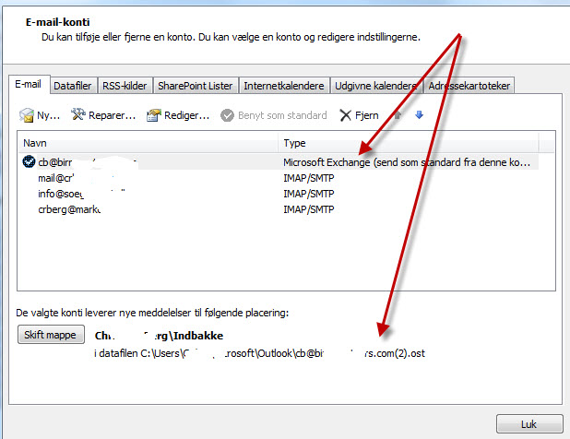Move account up with grey arrow
570x439 pixels.
(398, 115)
